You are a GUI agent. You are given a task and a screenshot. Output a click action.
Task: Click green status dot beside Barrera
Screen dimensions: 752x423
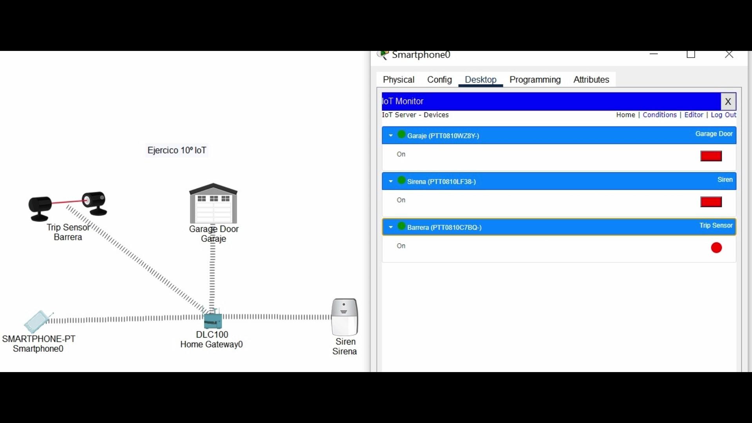click(x=401, y=226)
